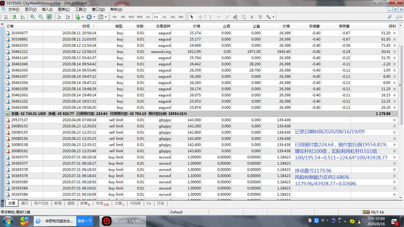Click the QQ penguin tray icon
This screenshot has height=227, width=404.
(359, 221)
